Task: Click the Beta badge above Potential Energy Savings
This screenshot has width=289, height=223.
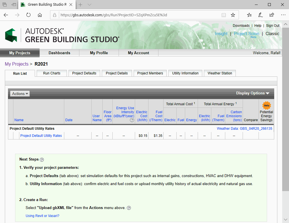Action: (x=267, y=106)
